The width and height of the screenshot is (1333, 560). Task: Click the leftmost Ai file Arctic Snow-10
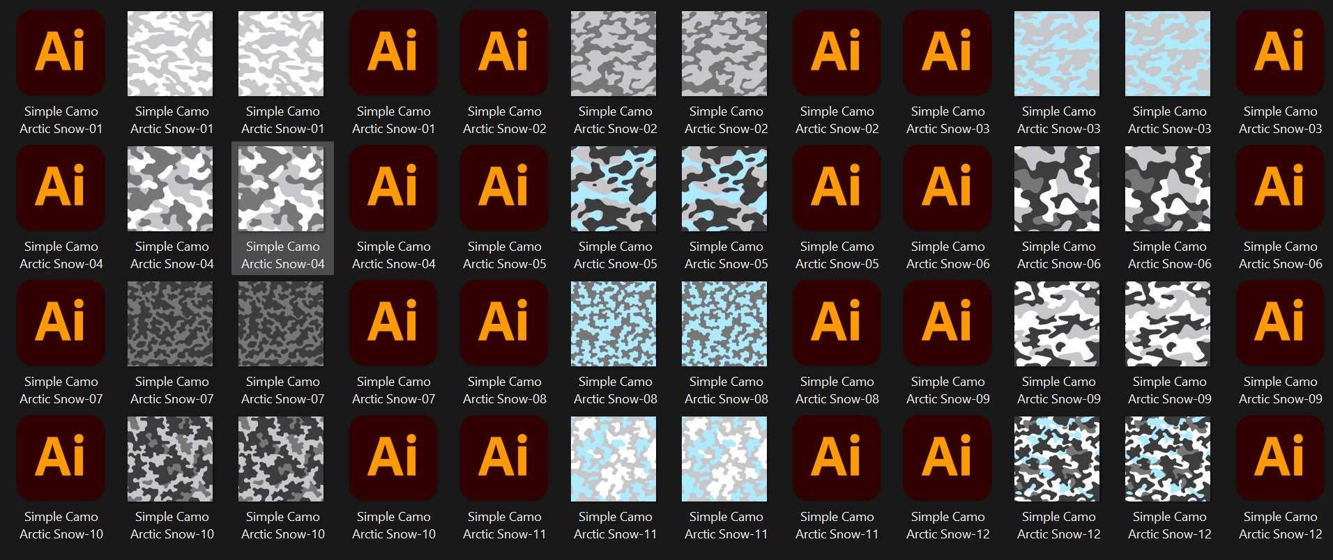(61, 458)
